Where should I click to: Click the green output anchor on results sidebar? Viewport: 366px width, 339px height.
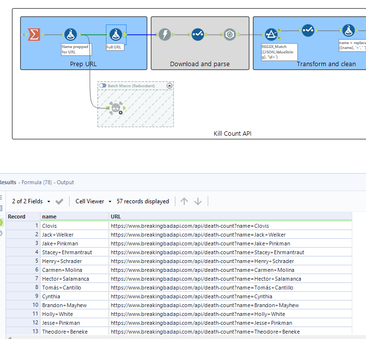[x=1, y=222]
